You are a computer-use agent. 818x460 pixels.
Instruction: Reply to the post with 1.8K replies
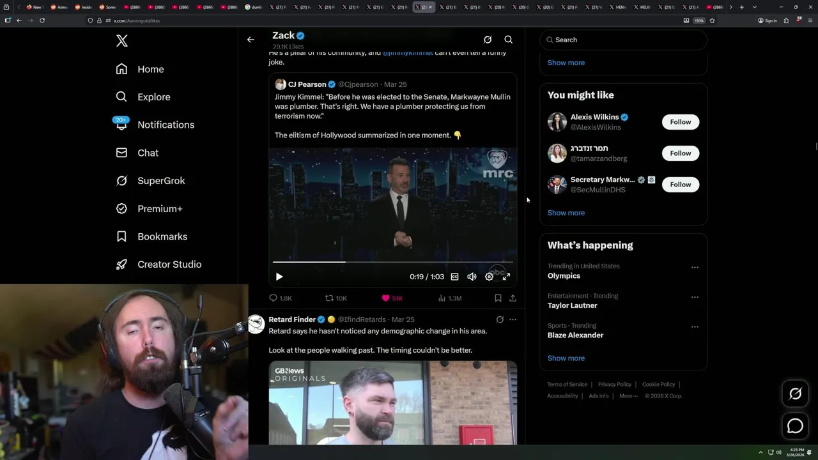281,298
